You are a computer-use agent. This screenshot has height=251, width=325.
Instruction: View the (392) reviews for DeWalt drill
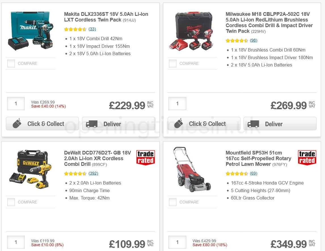tap(93, 173)
